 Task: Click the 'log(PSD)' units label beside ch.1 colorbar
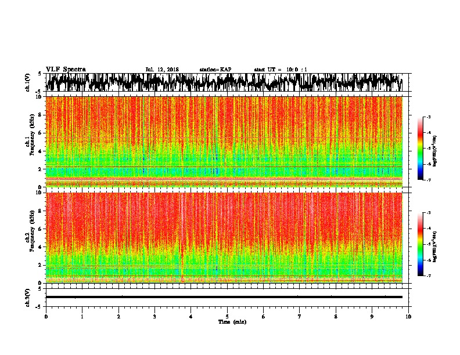tap(435, 151)
